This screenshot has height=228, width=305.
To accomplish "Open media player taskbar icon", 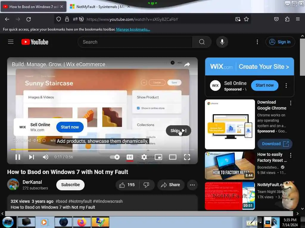I will (45, 222).
